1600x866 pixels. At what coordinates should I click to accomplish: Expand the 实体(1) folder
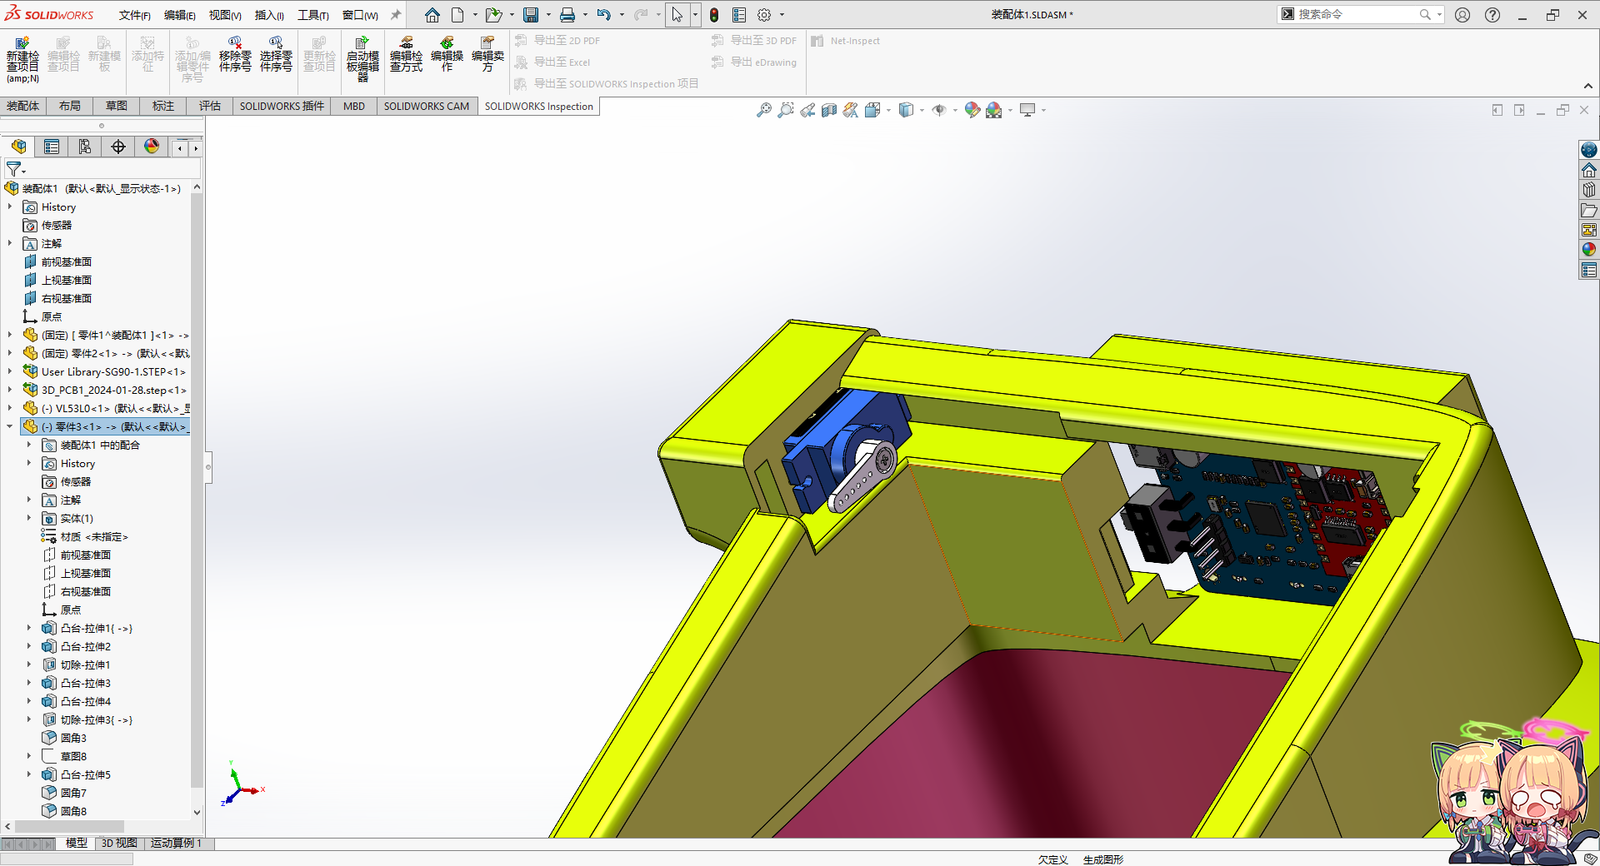coord(29,518)
